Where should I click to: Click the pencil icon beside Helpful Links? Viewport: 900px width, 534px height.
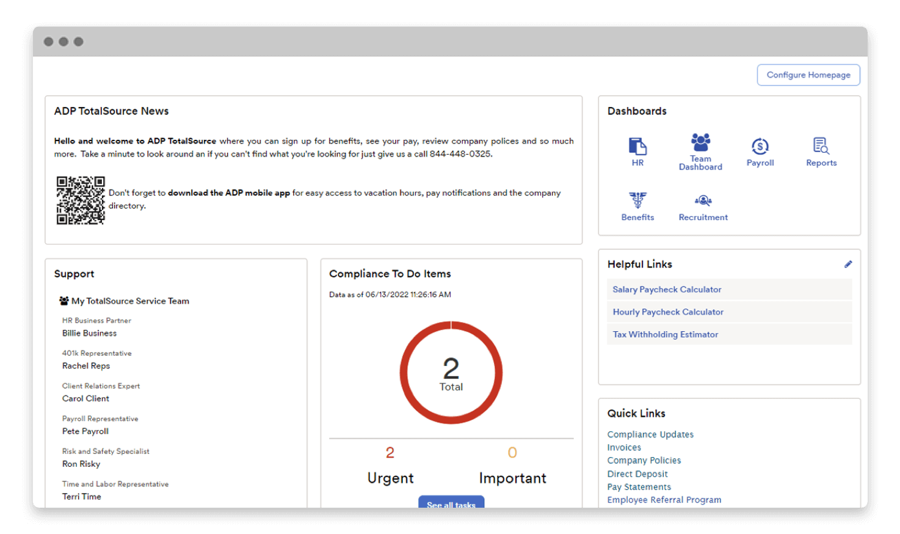pos(848,264)
